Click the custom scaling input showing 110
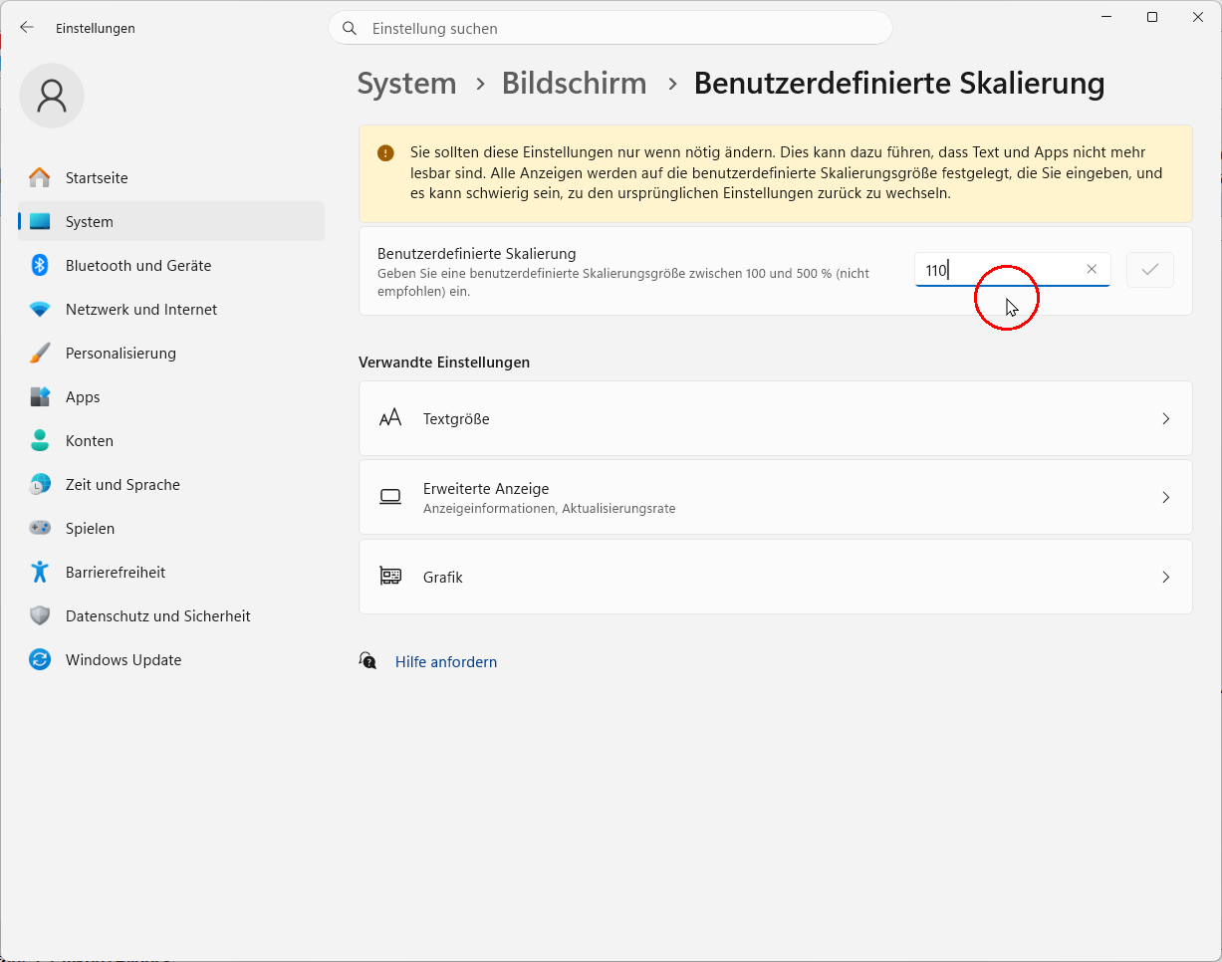The image size is (1222, 962). [1012, 270]
